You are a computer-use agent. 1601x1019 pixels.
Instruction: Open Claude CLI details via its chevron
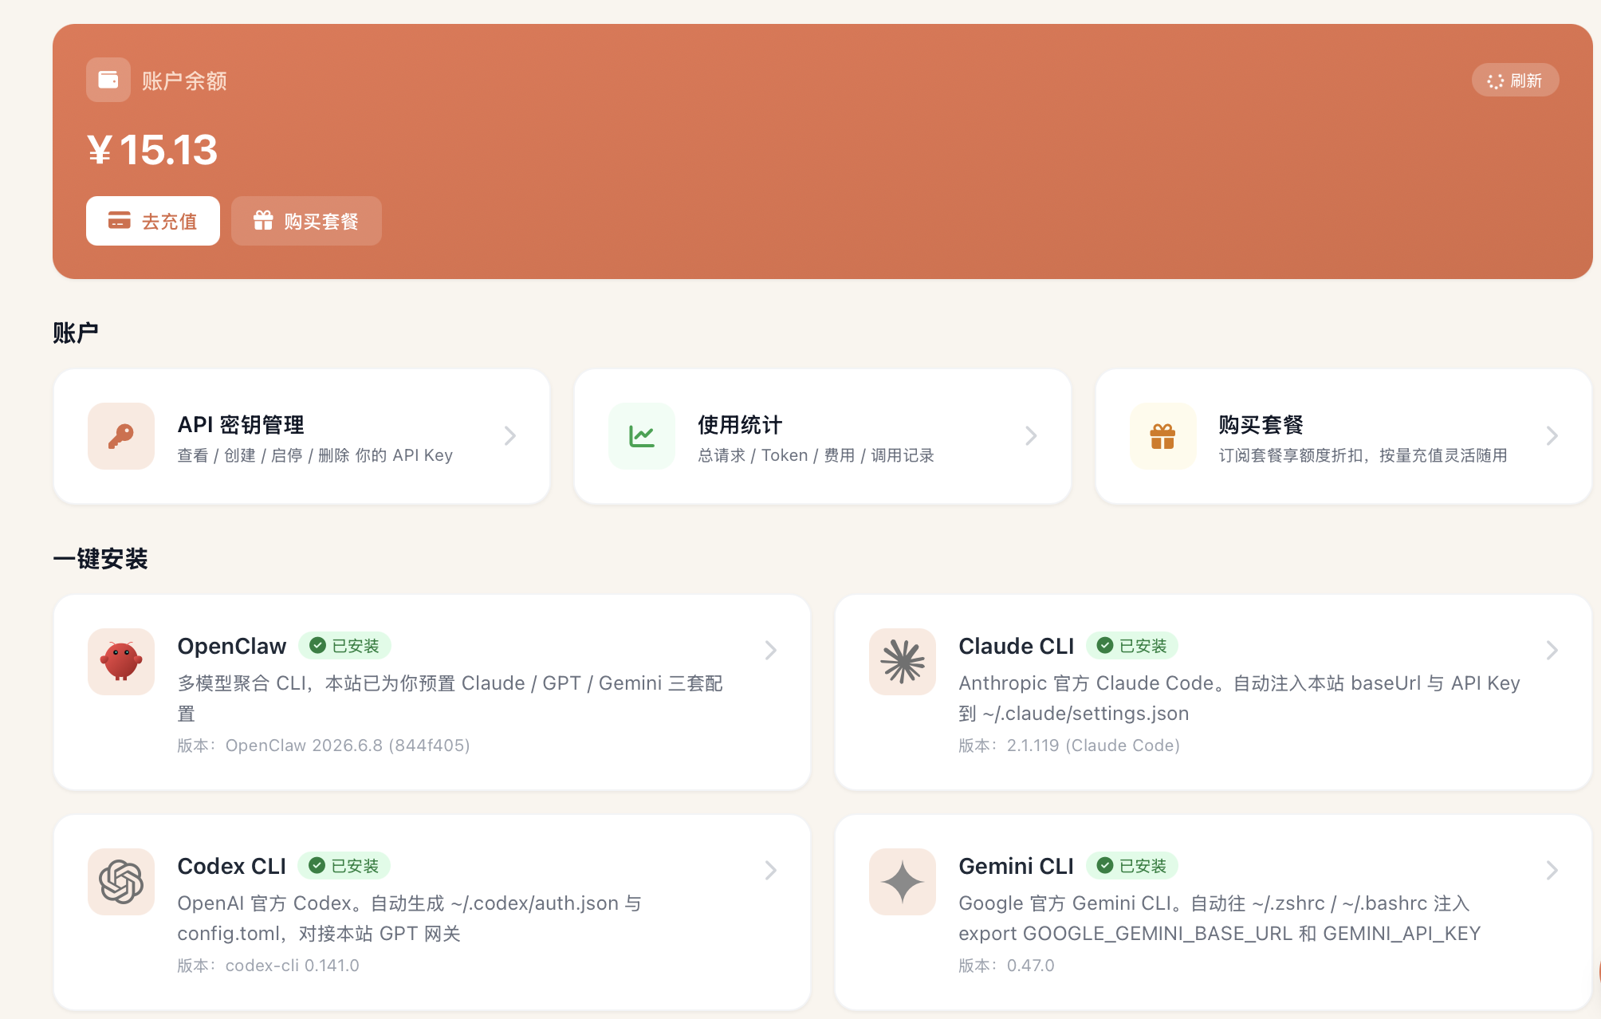(1552, 651)
